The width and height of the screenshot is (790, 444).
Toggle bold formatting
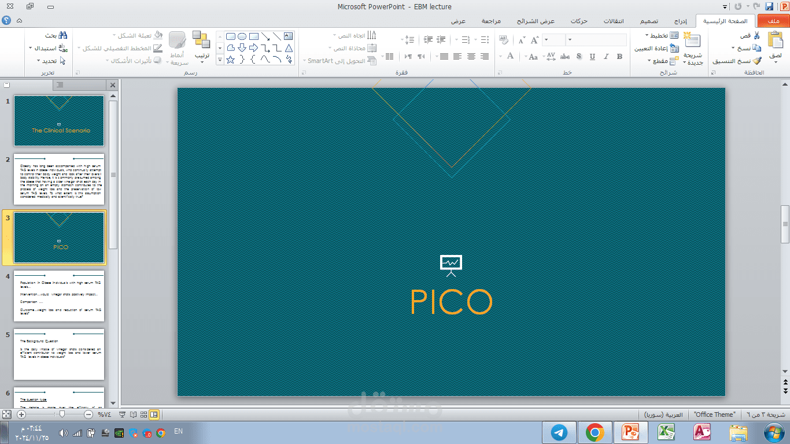click(x=619, y=57)
